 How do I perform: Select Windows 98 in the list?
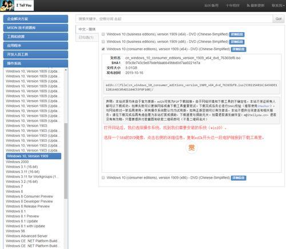[15, 231]
